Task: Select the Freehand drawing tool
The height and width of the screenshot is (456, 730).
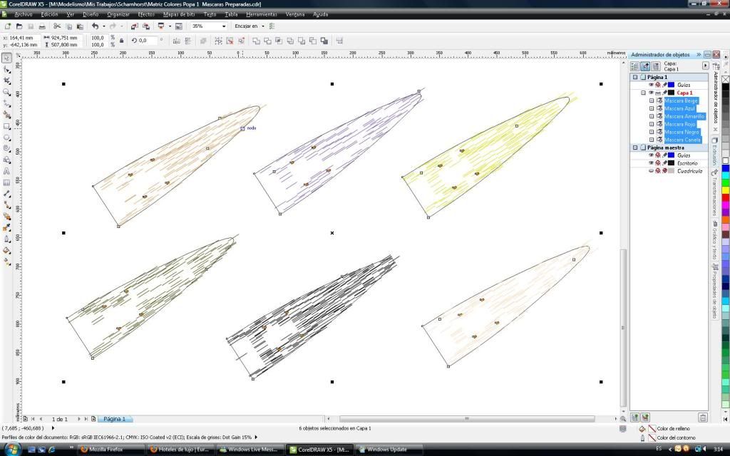Action: (7, 103)
